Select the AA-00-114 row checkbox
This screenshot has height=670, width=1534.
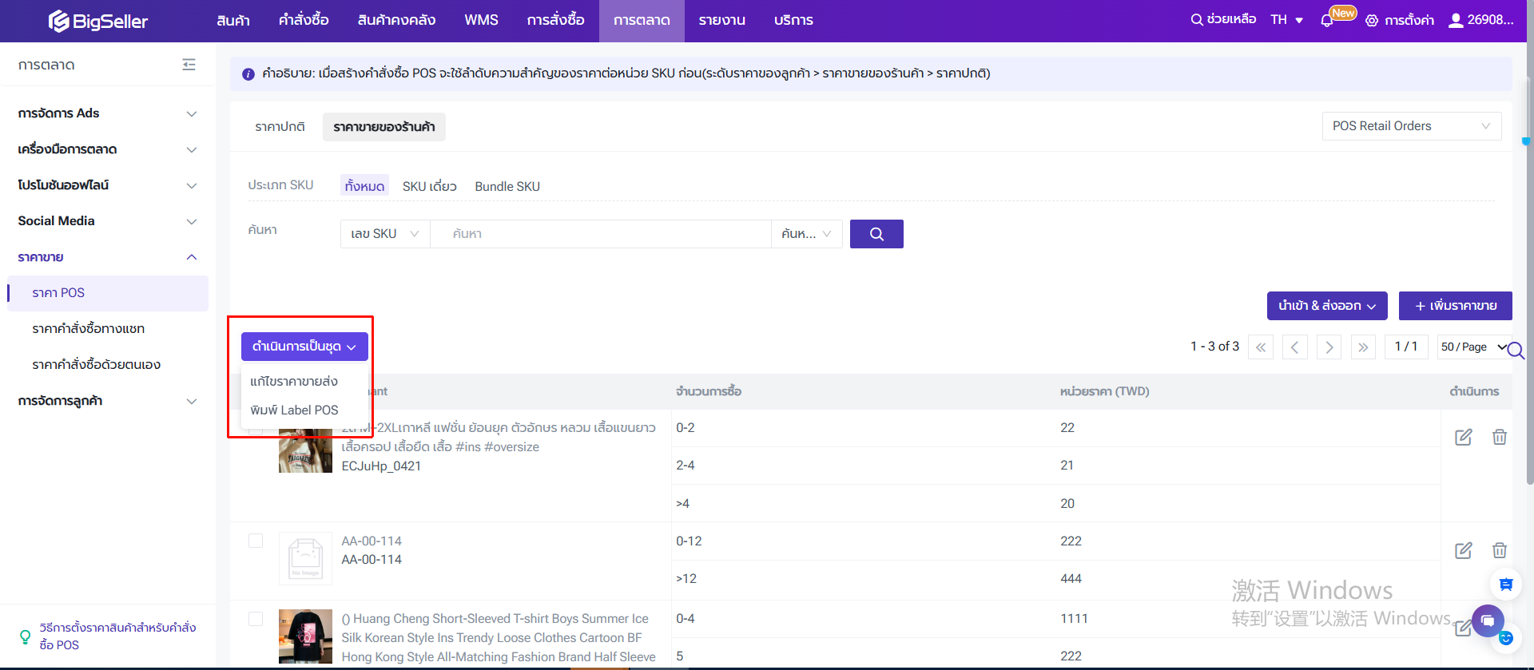(256, 541)
